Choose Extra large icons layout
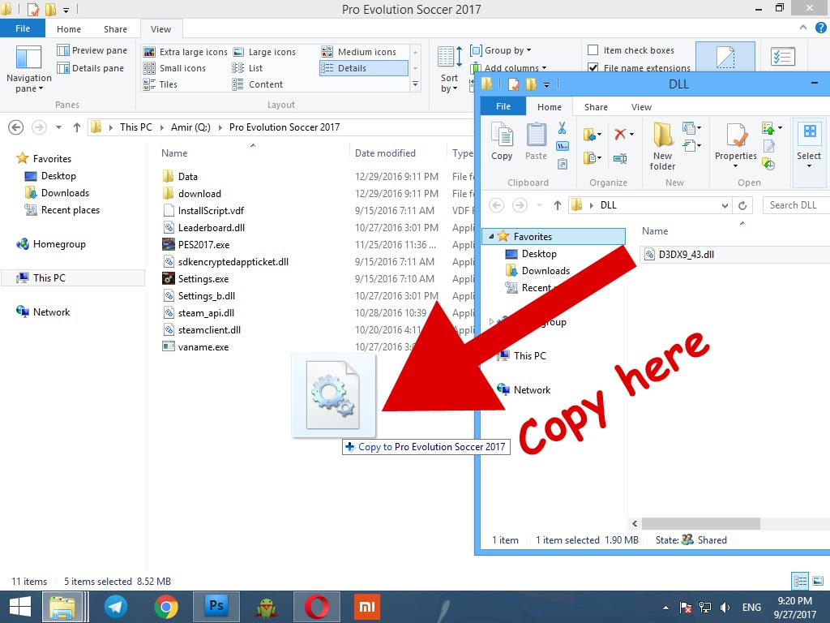This screenshot has width=830, height=623. coord(186,52)
